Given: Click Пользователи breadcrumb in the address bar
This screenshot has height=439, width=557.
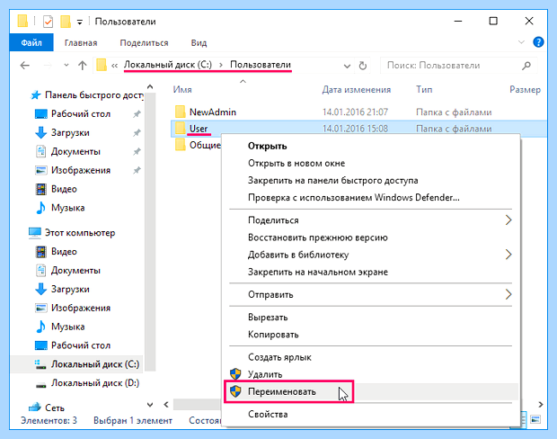Looking at the screenshot, I should tap(261, 65).
